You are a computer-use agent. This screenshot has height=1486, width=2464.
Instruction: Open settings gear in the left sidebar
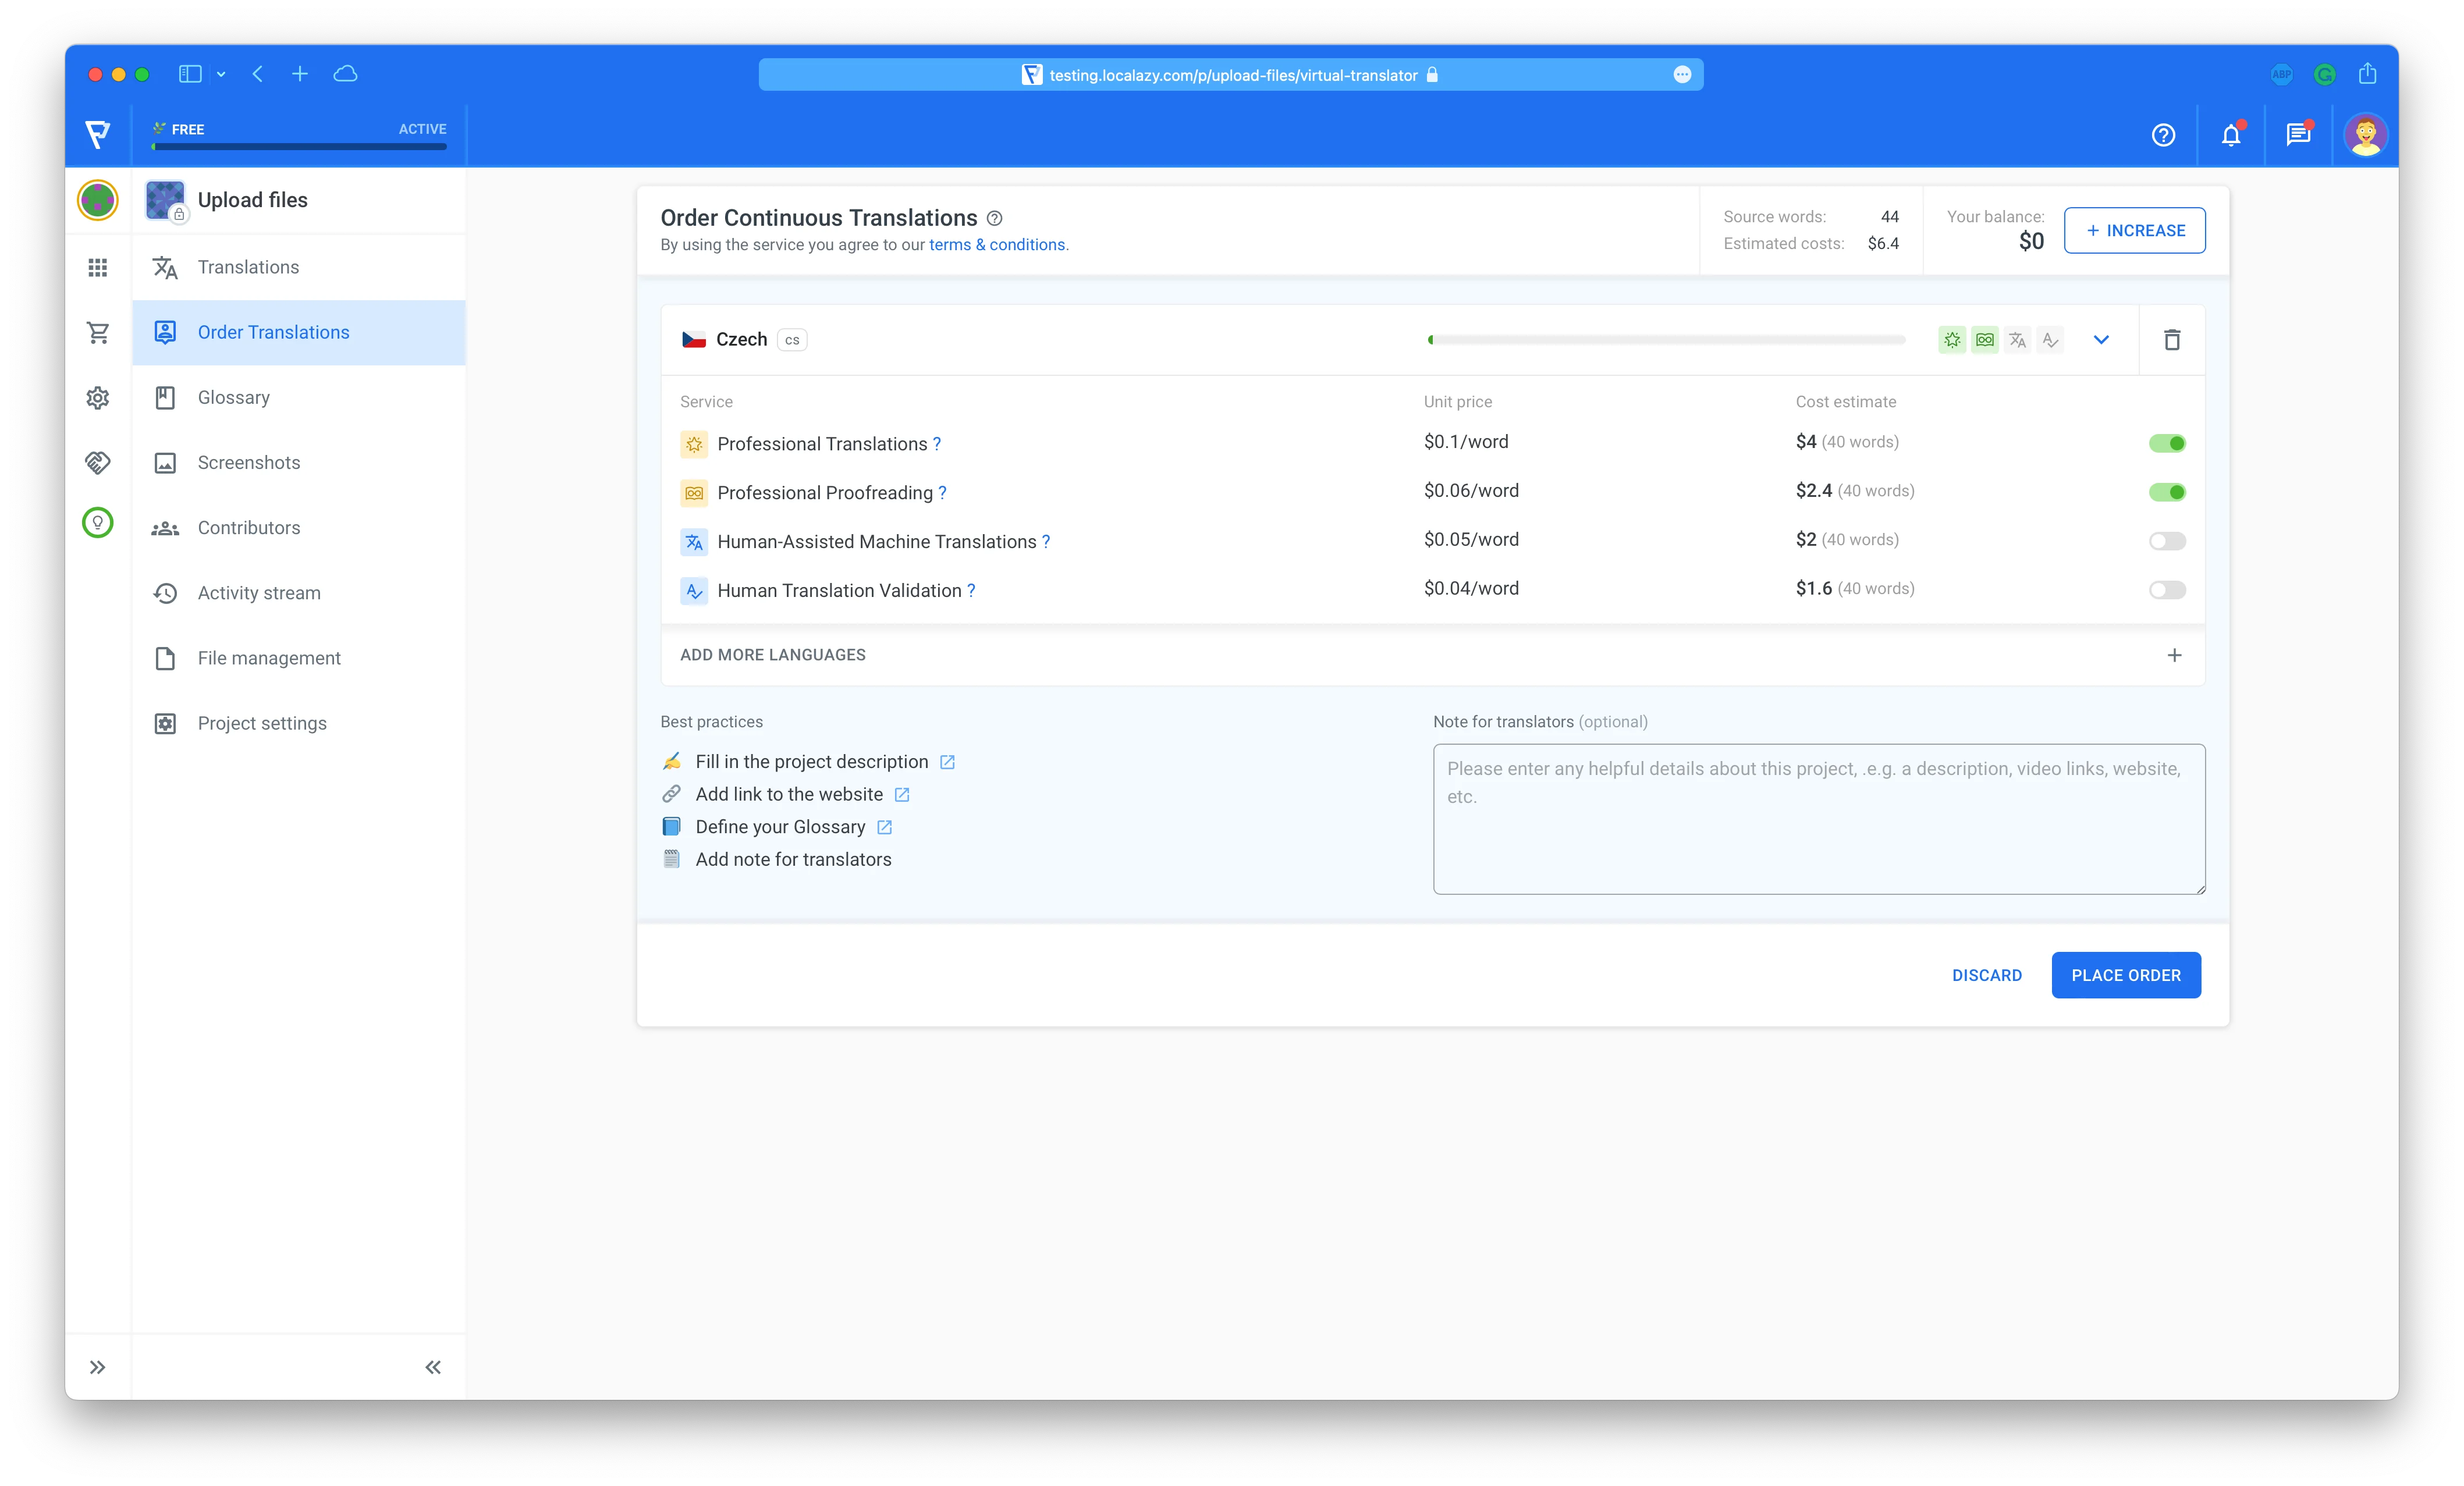(x=97, y=397)
